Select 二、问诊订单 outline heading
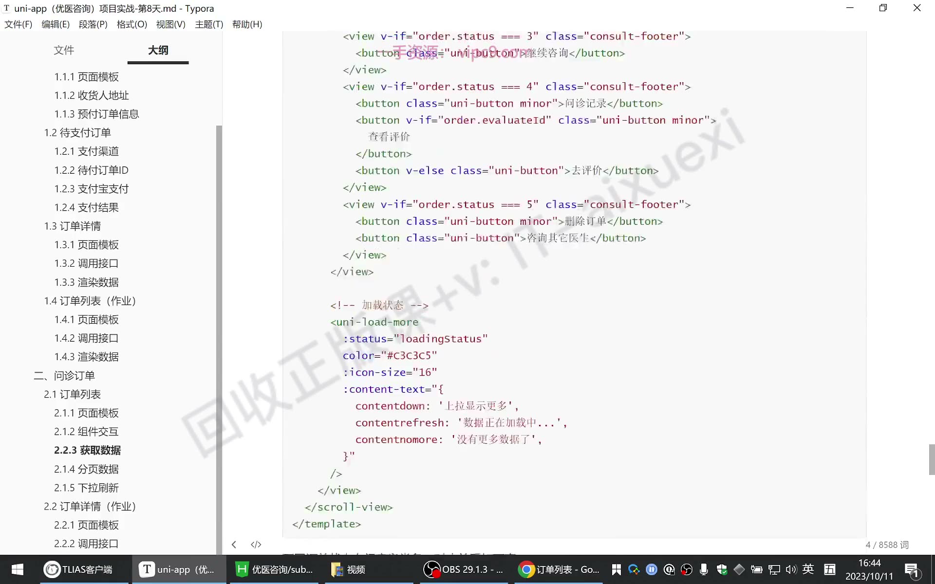The image size is (935, 584). tap(64, 376)
